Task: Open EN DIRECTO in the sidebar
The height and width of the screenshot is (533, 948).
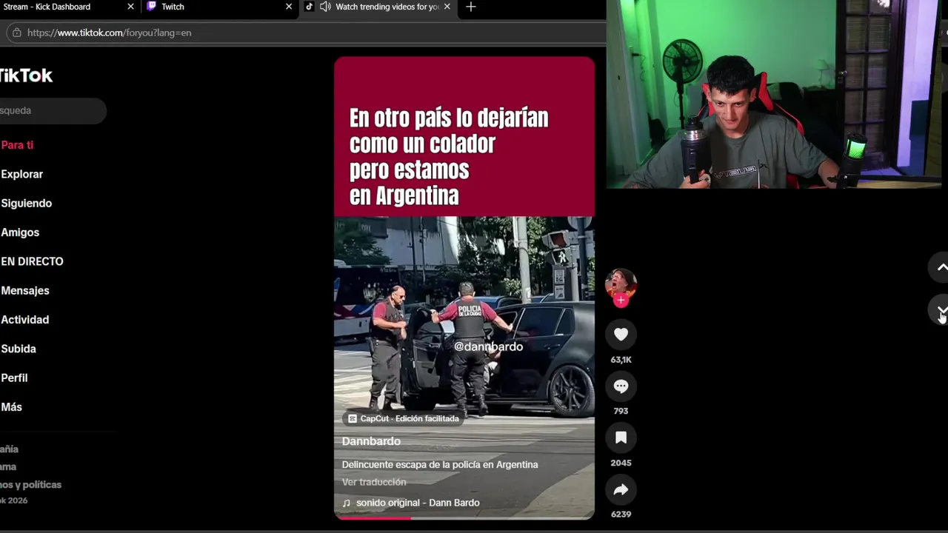Action: (x=32, y=261)
